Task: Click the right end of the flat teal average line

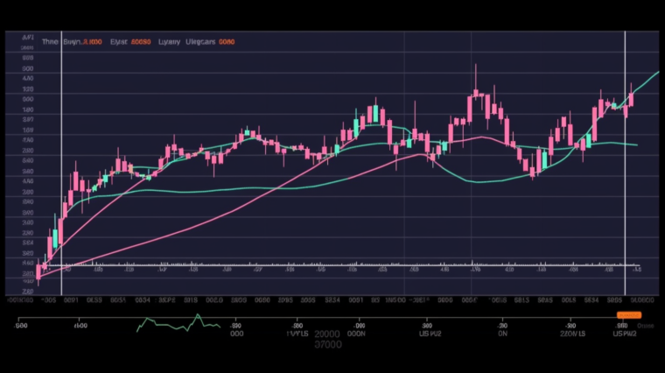Action: click(634, 144)
